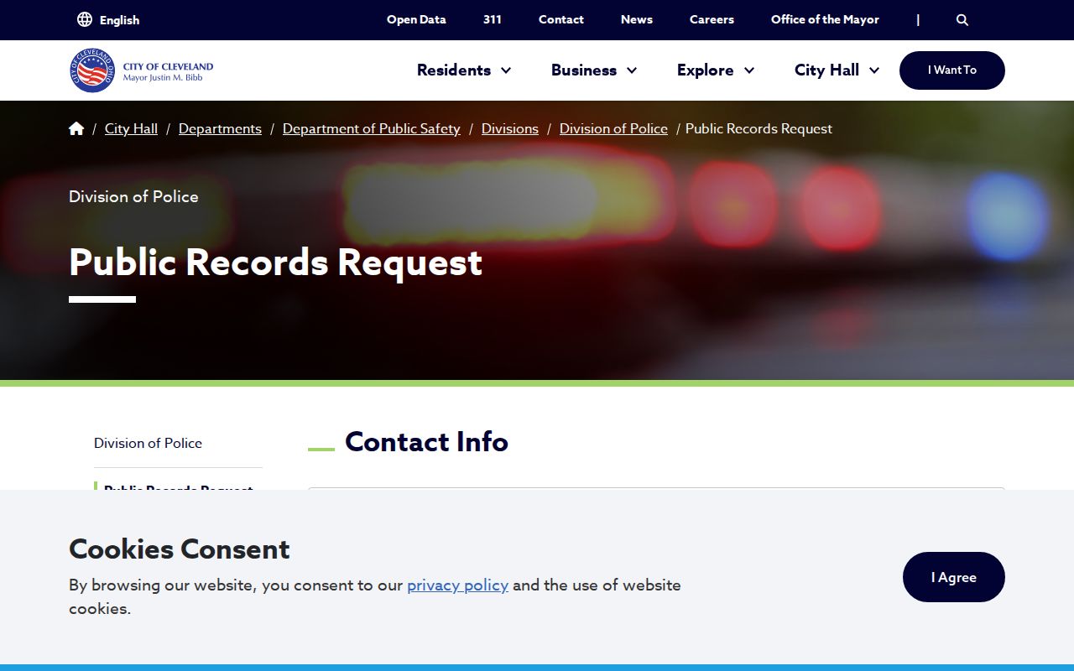Open the Division of Police breadcrumb
The height and width of the screenshot is (671, 1074).
click(613, 128)
